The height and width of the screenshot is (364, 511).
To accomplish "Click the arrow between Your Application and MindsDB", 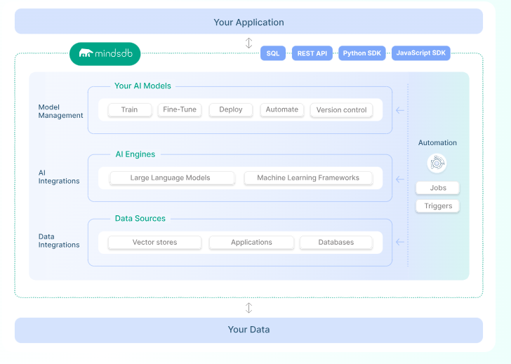I will pos(248,43).
